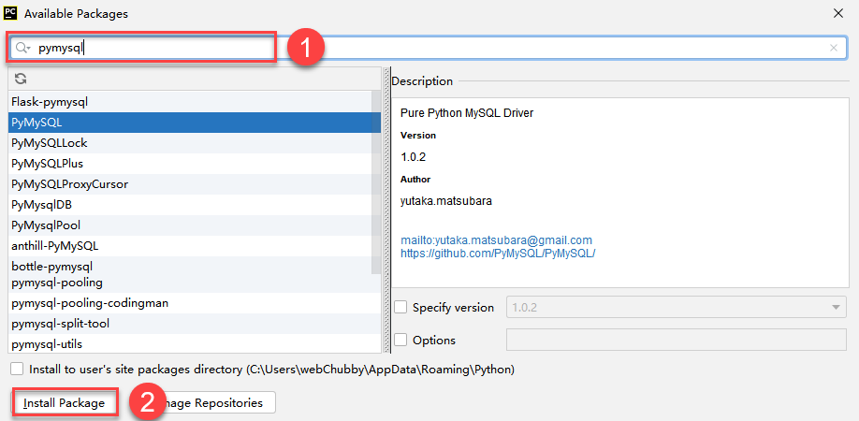Image resolution: width=859 pixels, height=421 pixels.
Task: Select the pymysql-pooling row
Action: 195,283
